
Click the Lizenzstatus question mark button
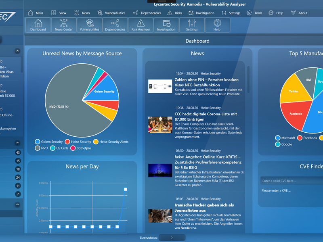[x=172, y=238]
